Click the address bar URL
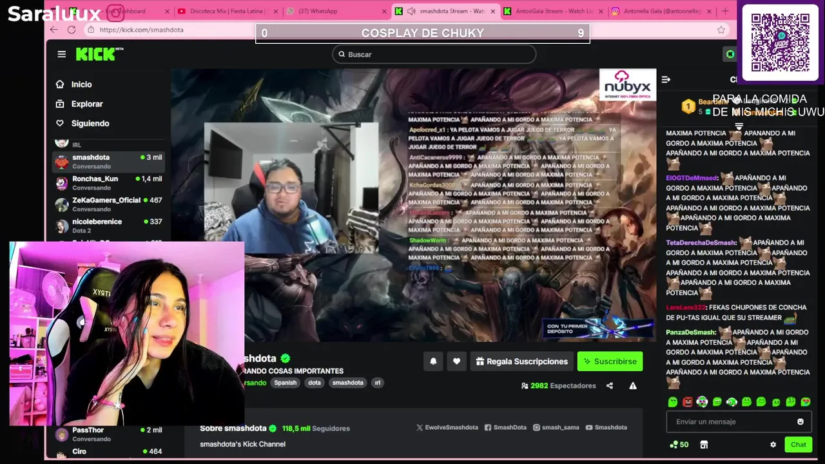This screenshot has width=825, height=464. (x=142, y=30)
